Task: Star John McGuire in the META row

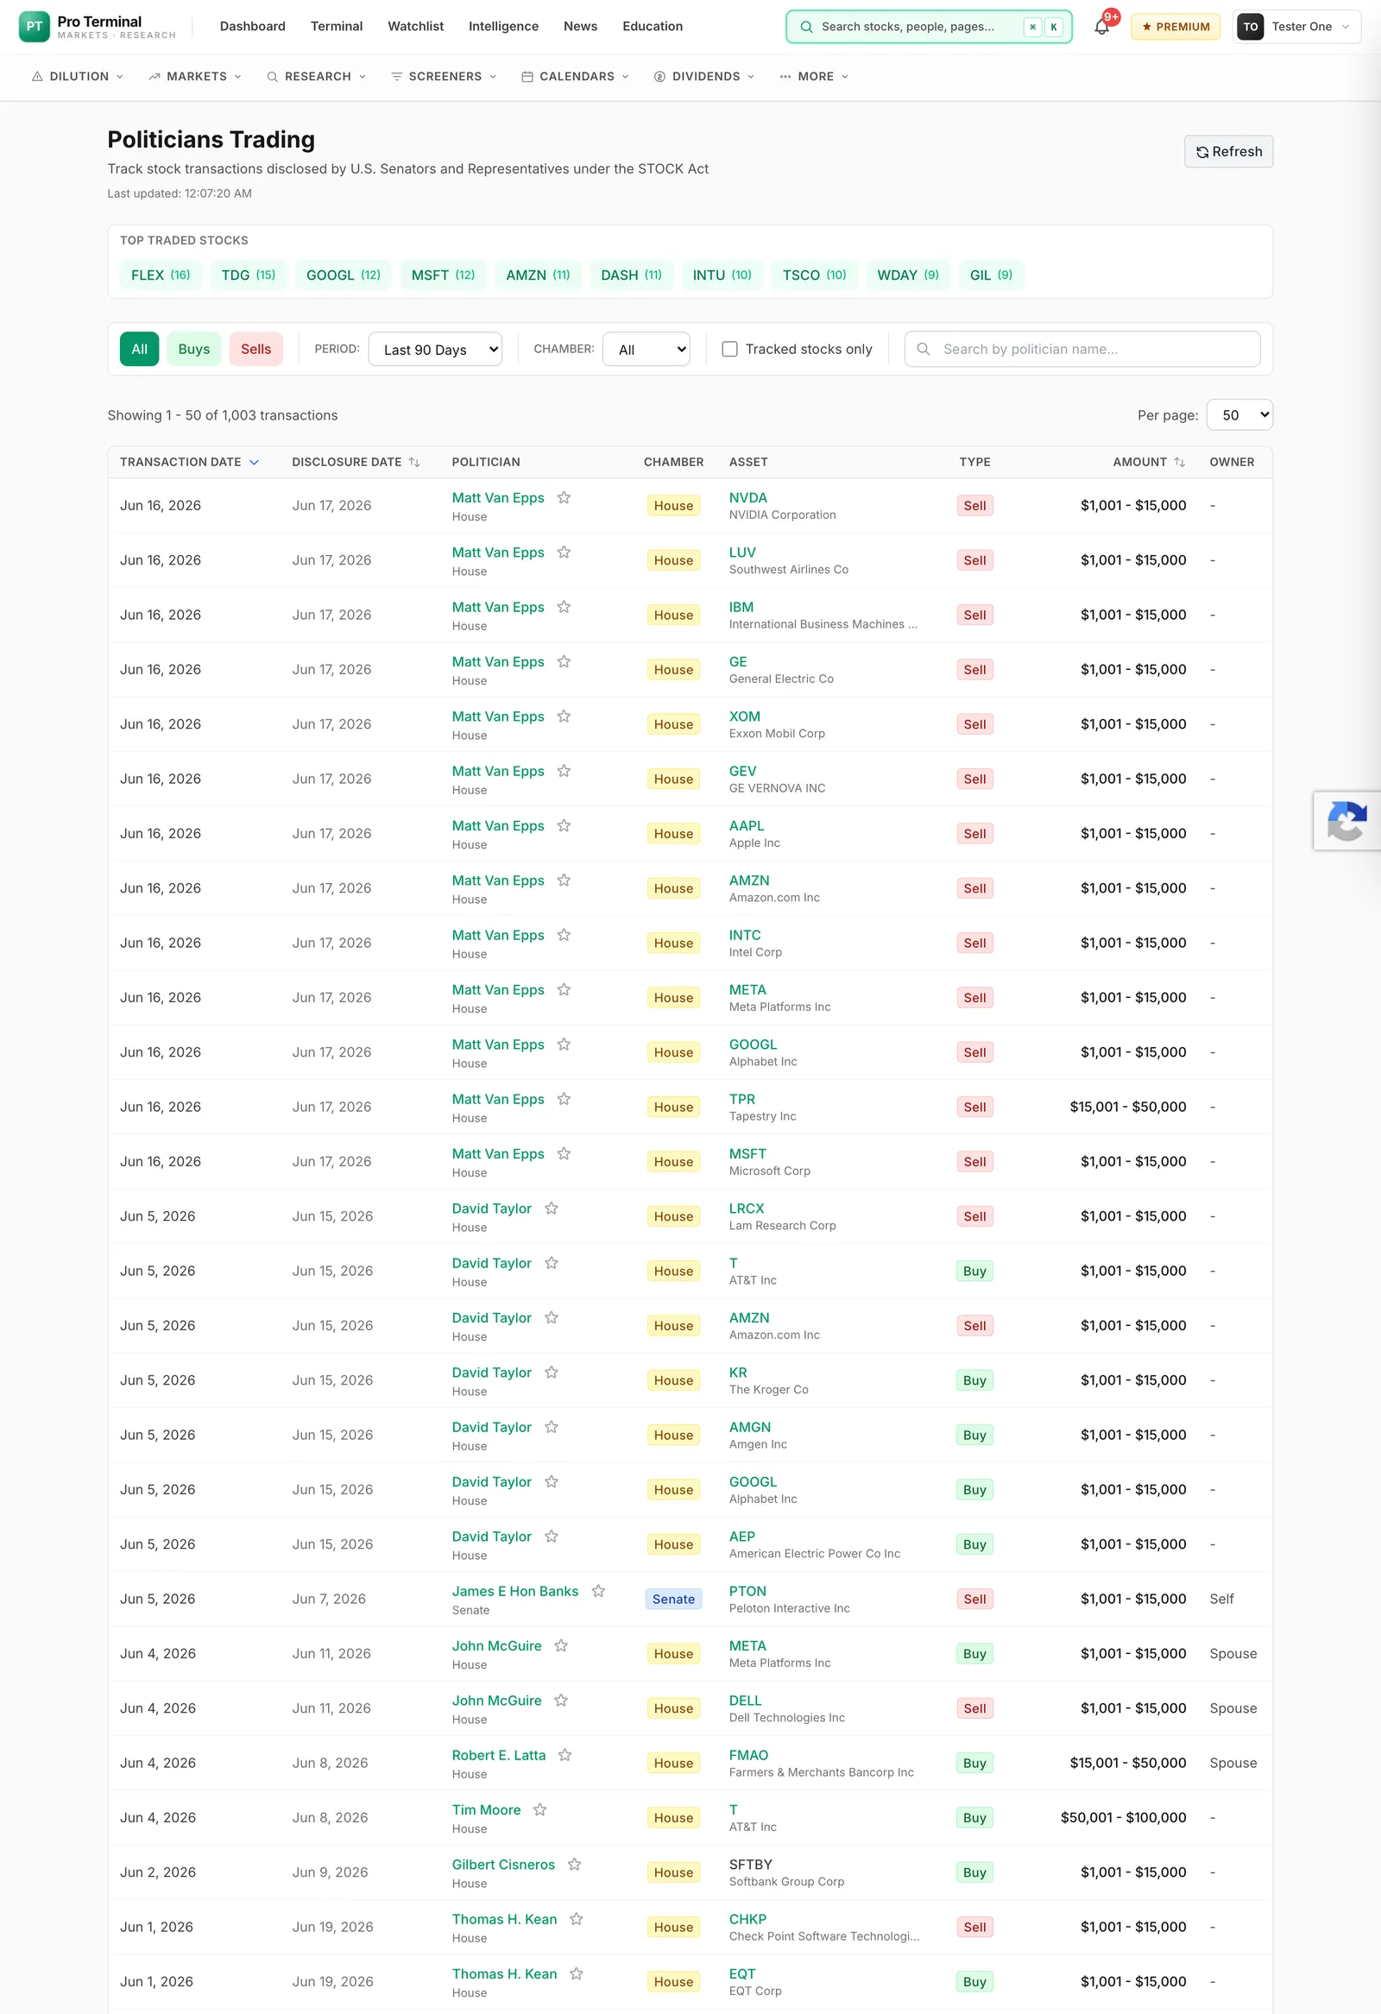Action: point(561,1645)
